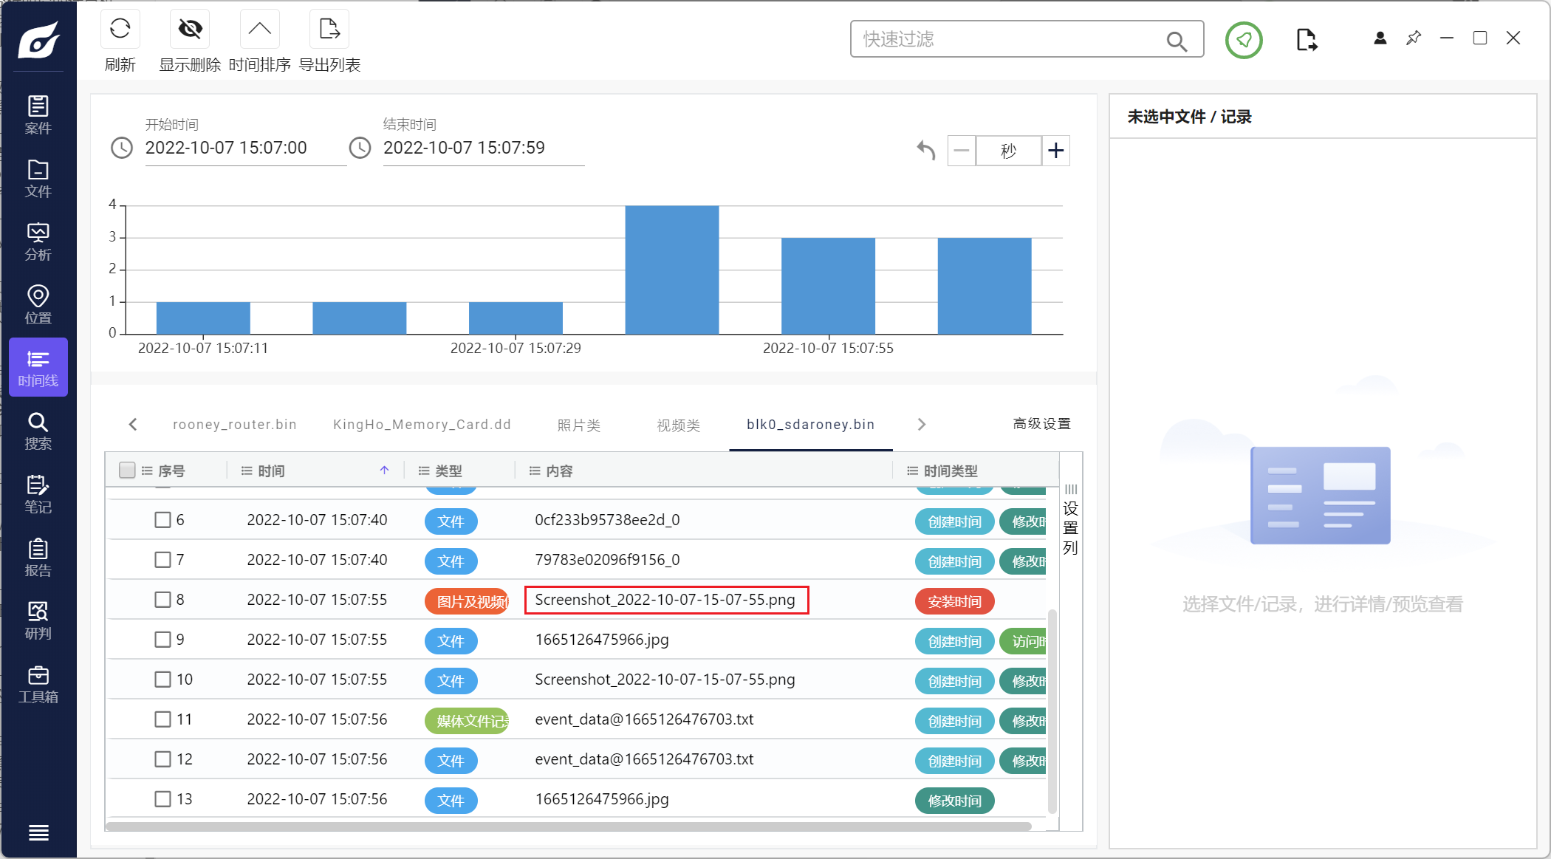Select the blk0_sdaroney.bin tab
This screenshot has width=1551, height=859.
pyautogui.click(x=811, y=425)
